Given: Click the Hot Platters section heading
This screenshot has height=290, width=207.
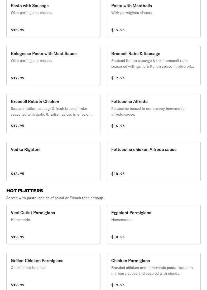Looking at the screenshot, I should [25, 190].
